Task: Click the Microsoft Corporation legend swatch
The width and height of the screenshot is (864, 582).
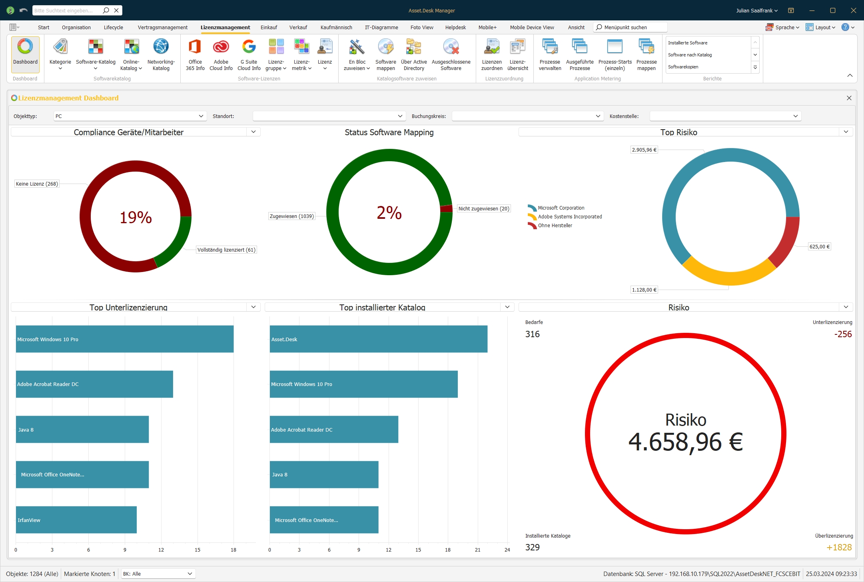Action: tap(532, 208)
